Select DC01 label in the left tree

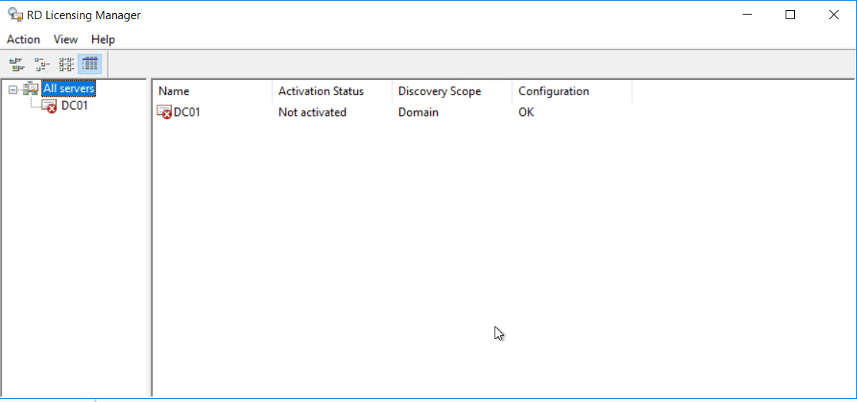point(74,105)
